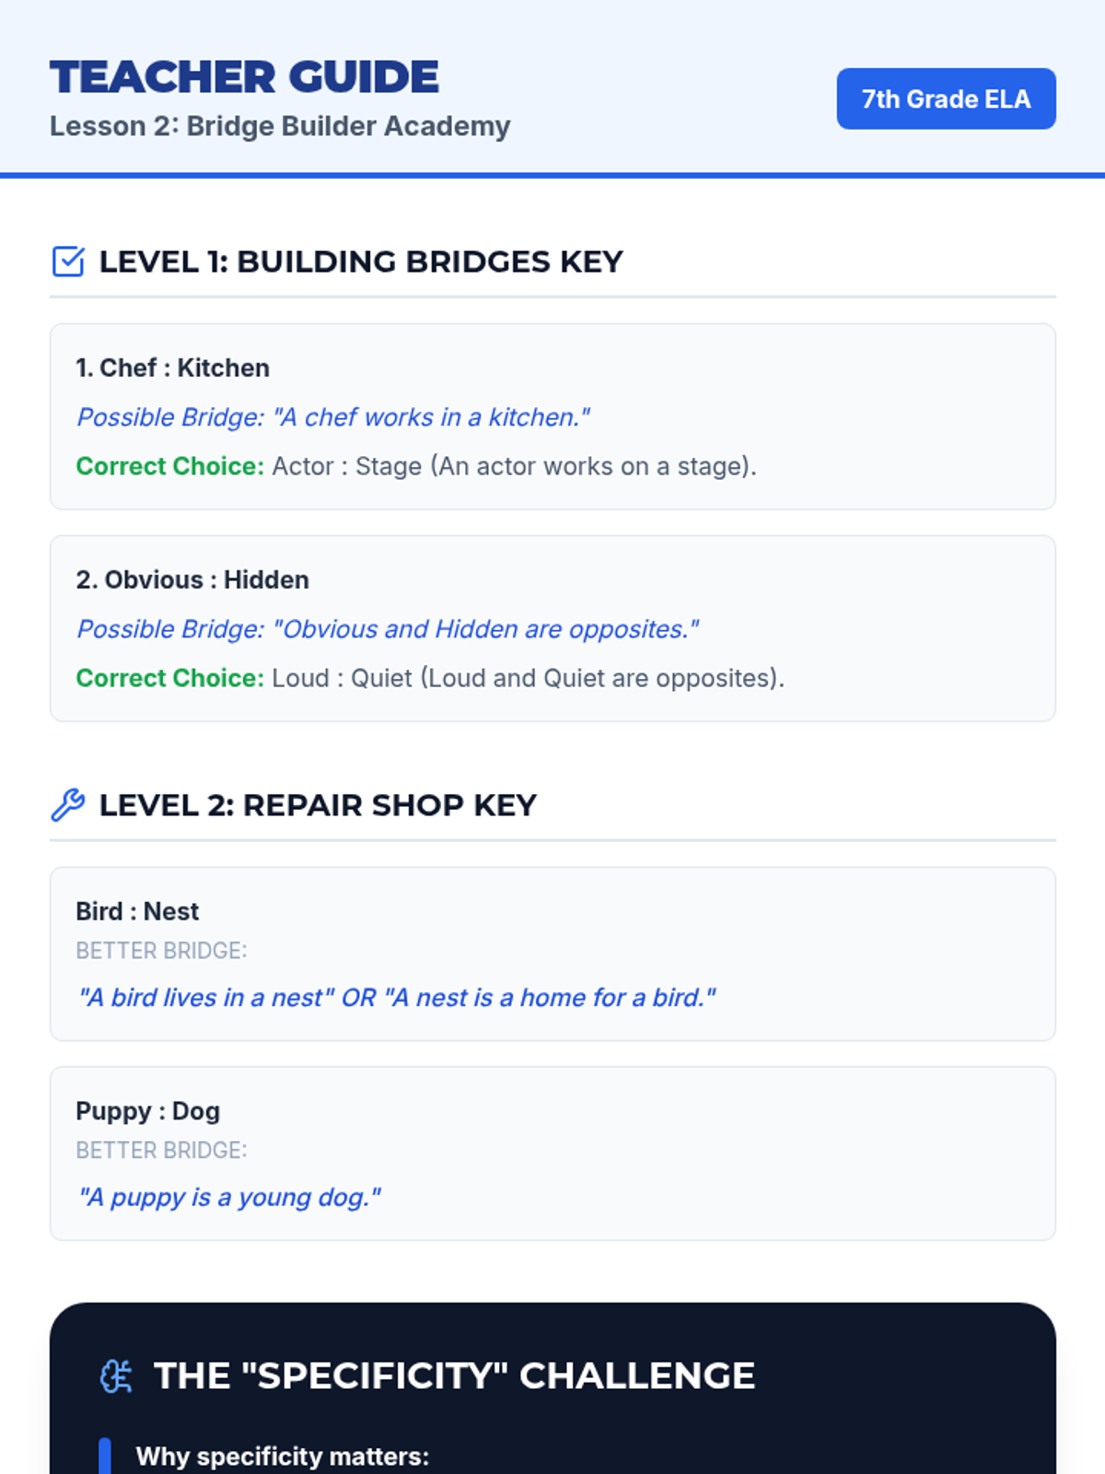
Task: Click the Lesson 2: Bridge Builder Academy subtitle
Action: pos(280,126)
